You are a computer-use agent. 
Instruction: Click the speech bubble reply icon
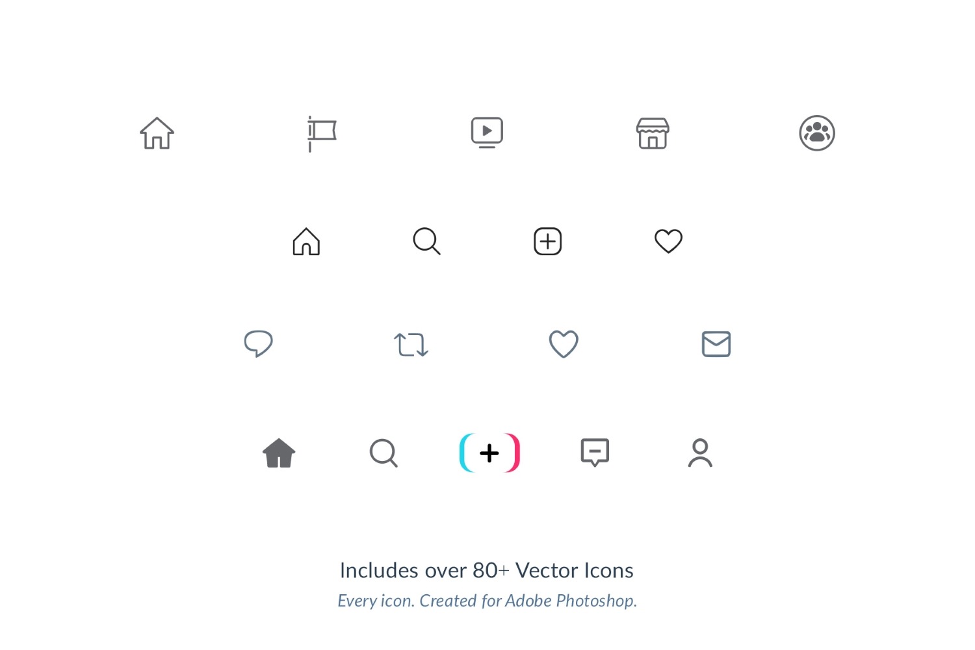(258, 344)
